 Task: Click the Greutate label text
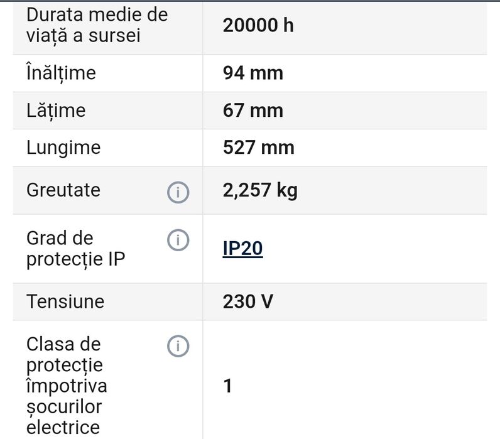(63, 190)
